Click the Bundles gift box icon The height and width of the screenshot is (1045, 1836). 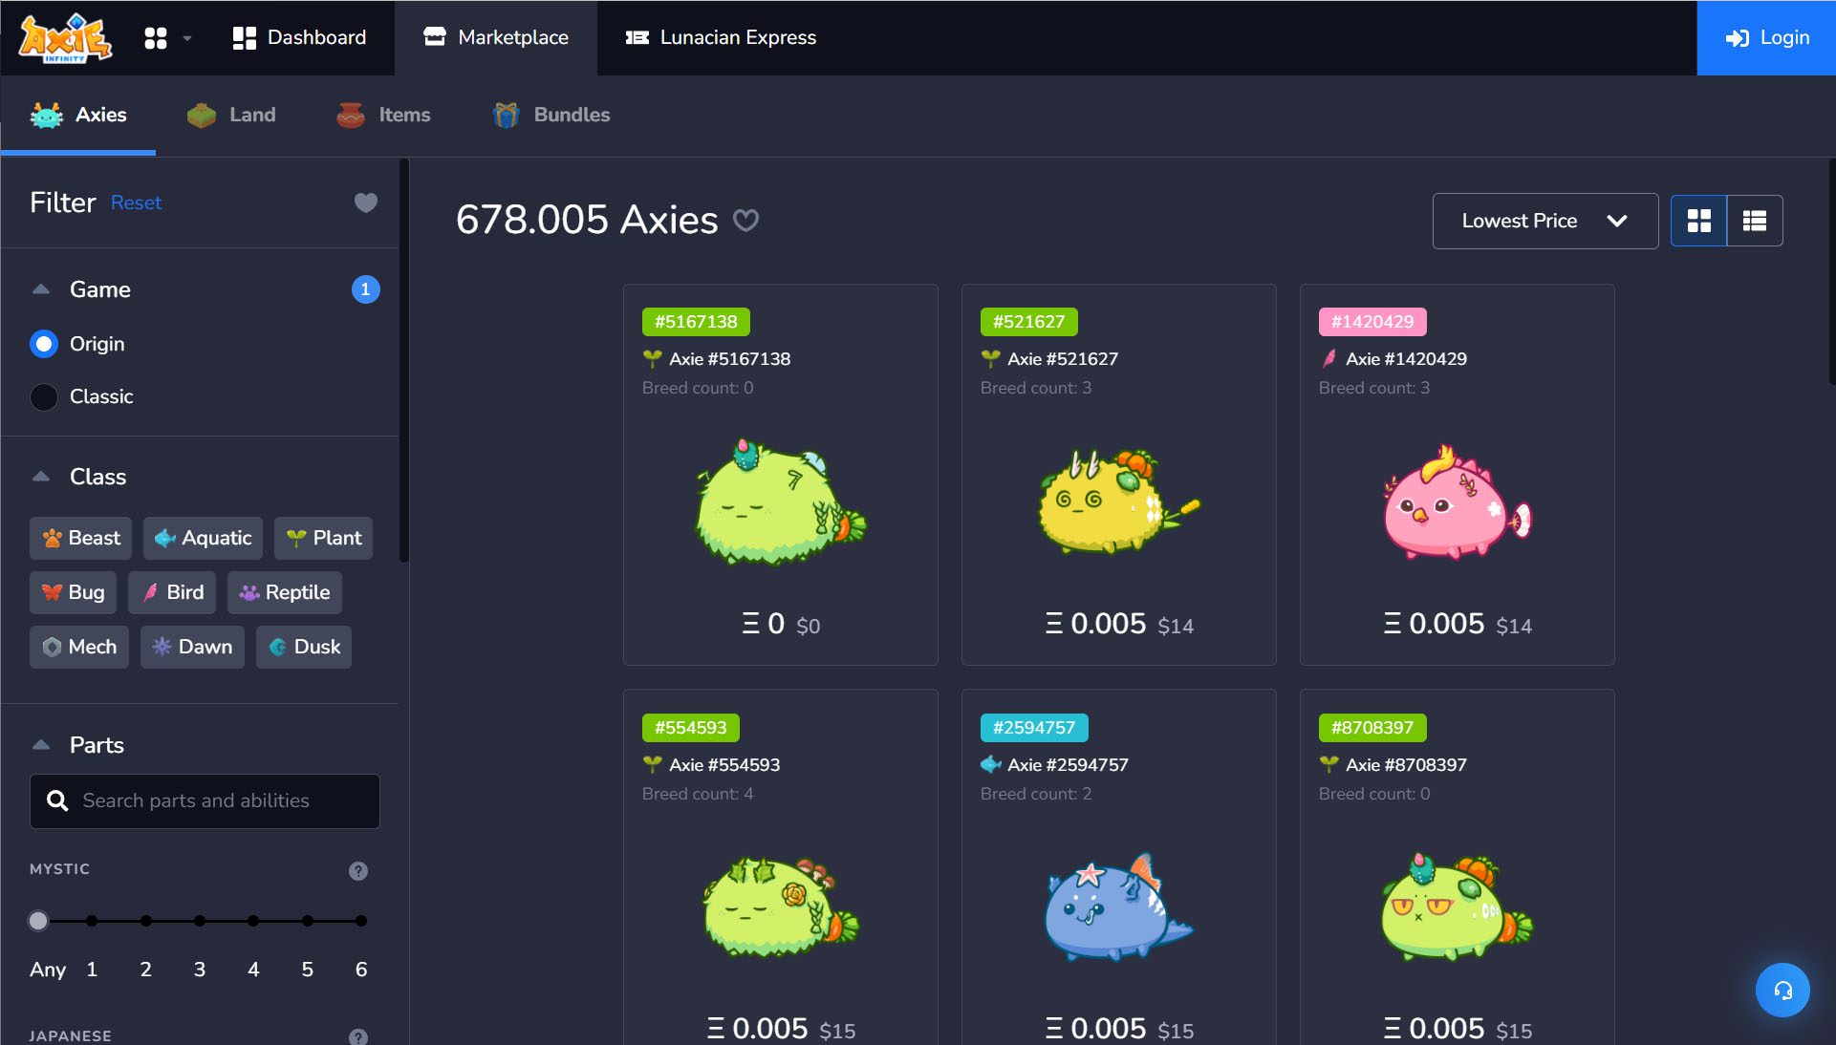[507, 115]
